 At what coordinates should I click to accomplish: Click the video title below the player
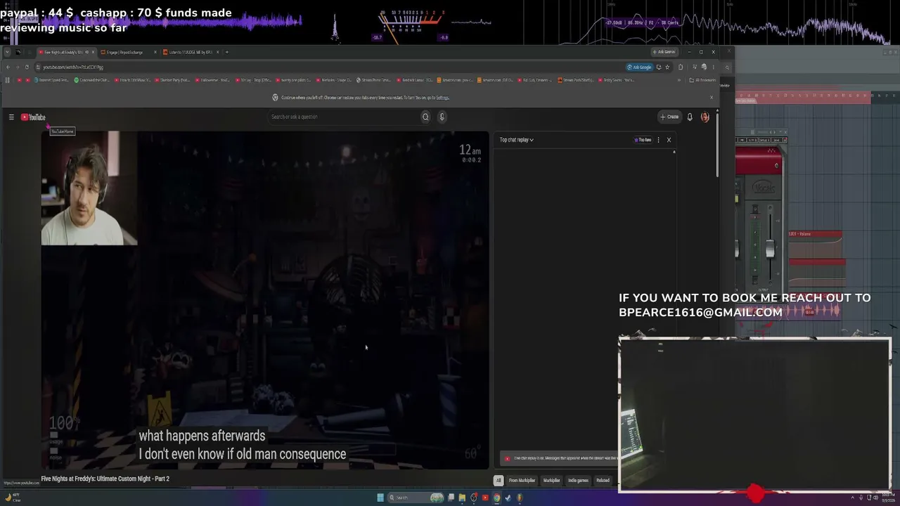click(105, 479)
